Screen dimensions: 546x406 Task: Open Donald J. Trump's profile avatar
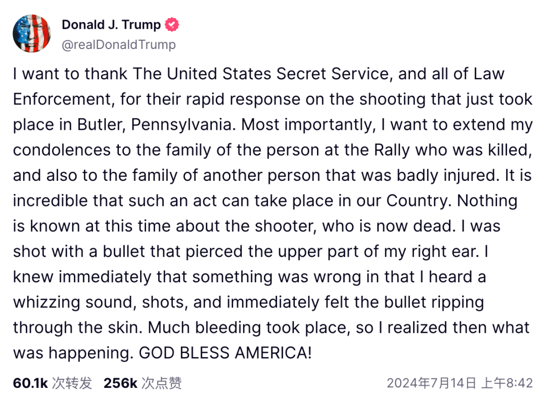(x=32, y=33)
